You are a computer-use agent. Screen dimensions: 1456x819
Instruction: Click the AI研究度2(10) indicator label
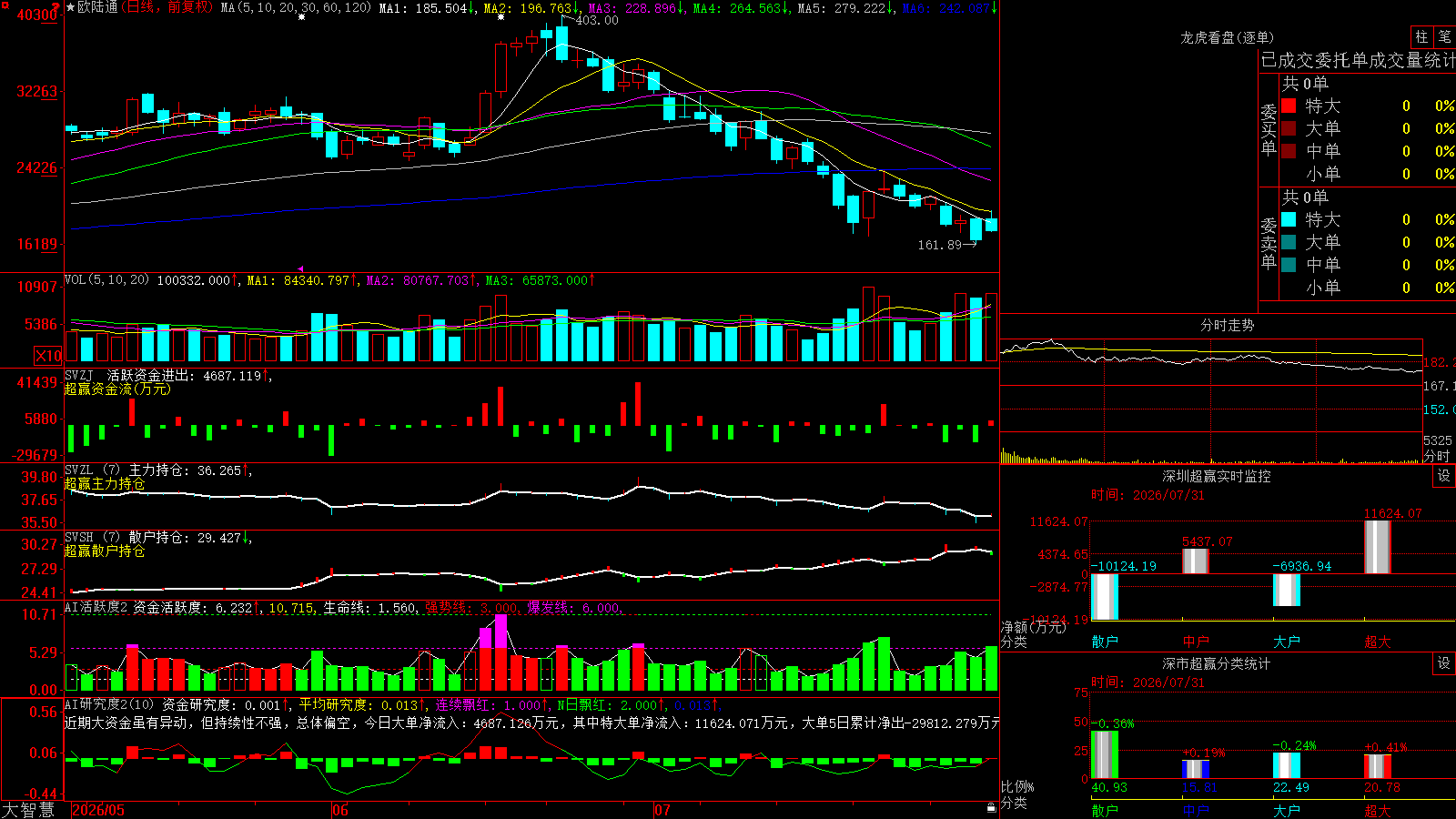(109, 704)
